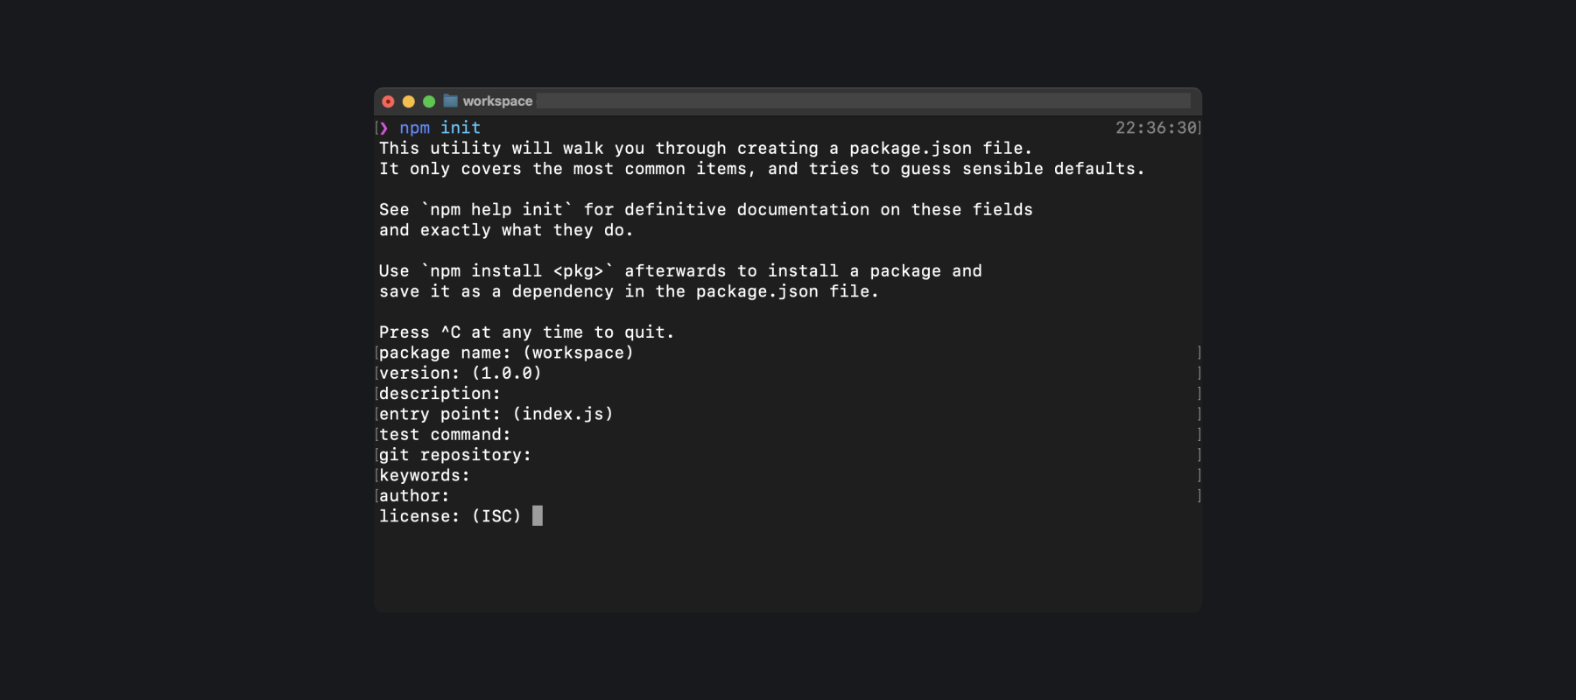Click the blue workspace folder icon
The height and width of the screenshot is (700, 1576).
click(x=451, y=101)
